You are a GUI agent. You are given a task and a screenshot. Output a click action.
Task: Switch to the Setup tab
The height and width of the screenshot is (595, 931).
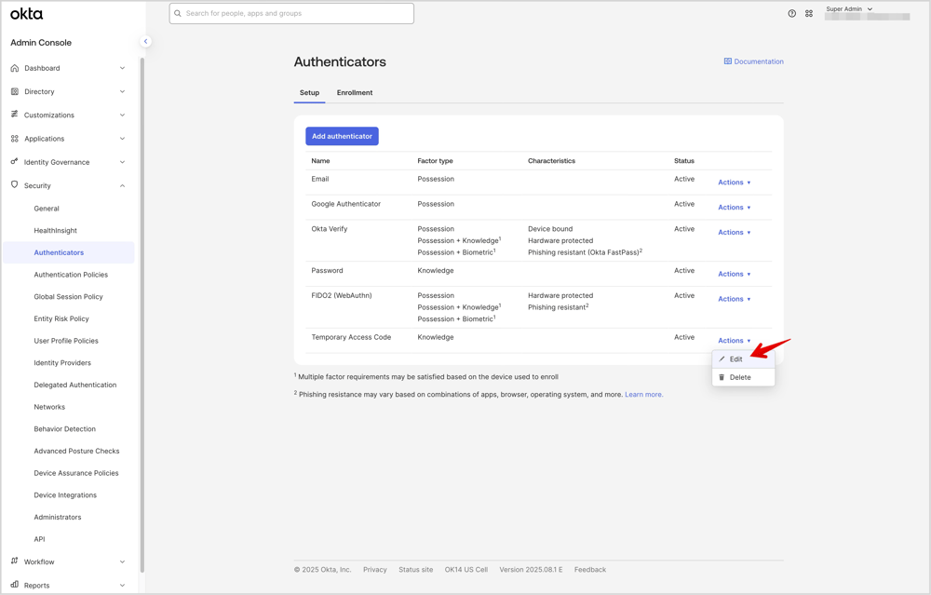(x=309, y=92)
